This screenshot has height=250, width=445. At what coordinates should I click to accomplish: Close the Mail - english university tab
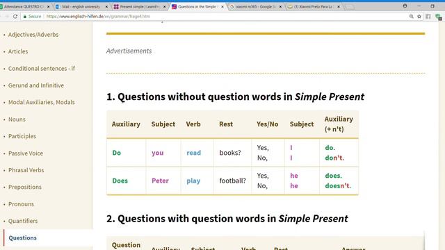(x=106, y=6)
